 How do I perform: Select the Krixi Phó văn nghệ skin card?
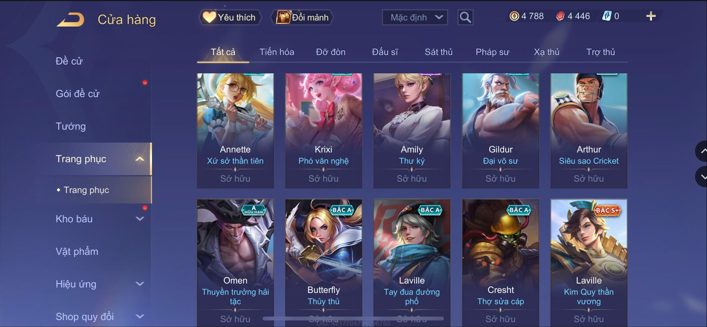coord(324,131)
